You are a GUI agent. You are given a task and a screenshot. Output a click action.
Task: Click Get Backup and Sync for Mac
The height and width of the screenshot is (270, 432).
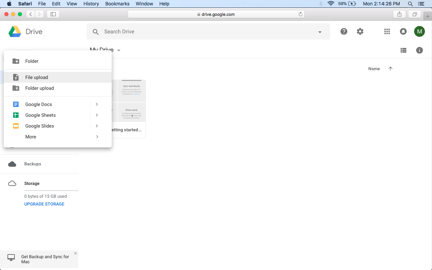[45, 259]
